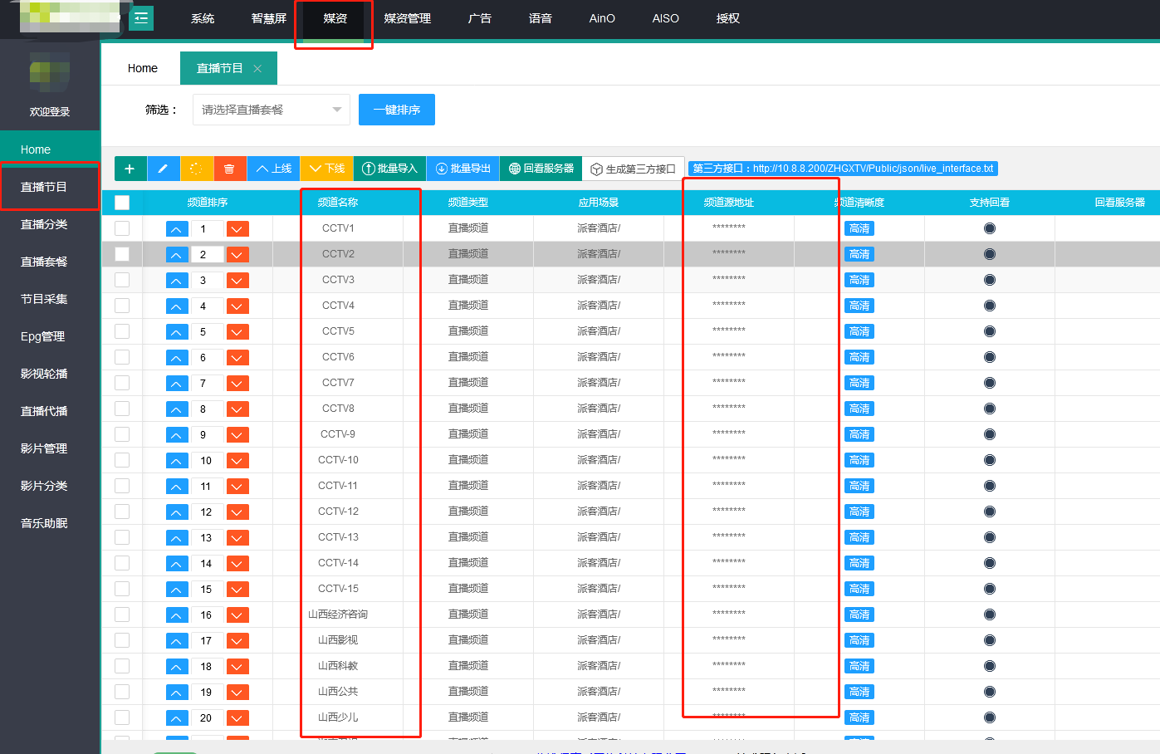Toggle the sidebar collapse icon in header

point(141,17)
